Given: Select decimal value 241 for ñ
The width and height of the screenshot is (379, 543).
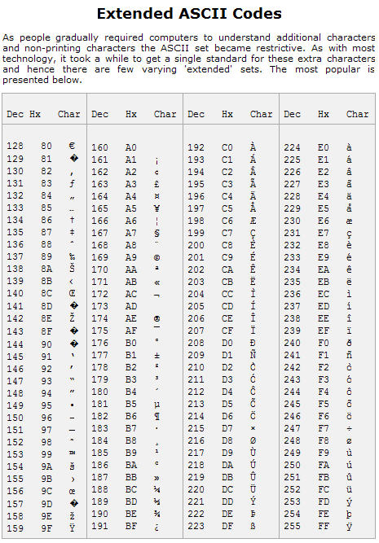Looking at the screenshot, I should 292,355.
